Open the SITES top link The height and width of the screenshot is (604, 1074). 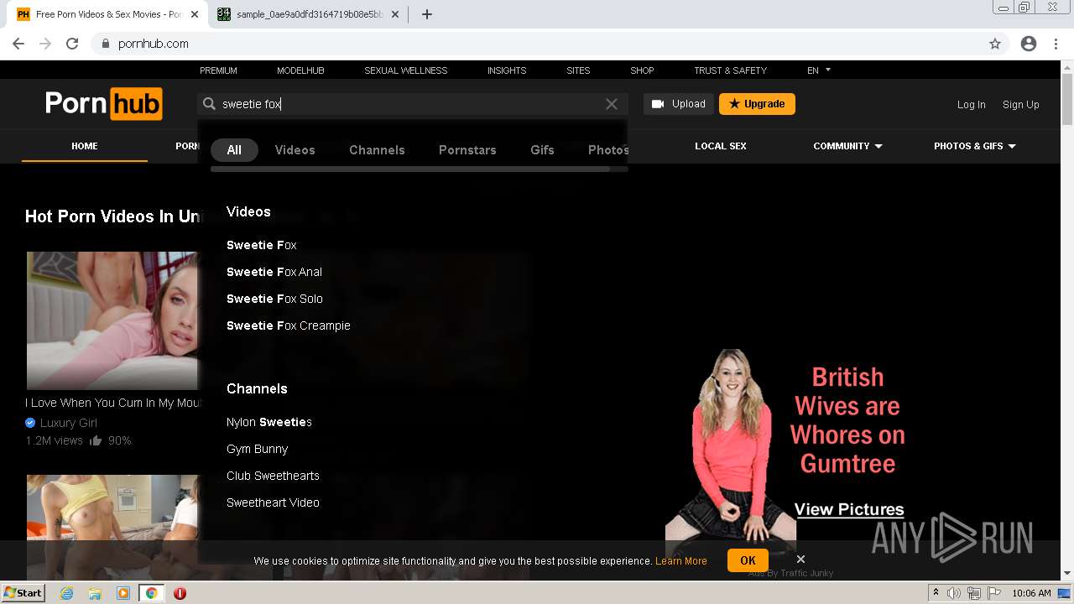pos(578,70)
